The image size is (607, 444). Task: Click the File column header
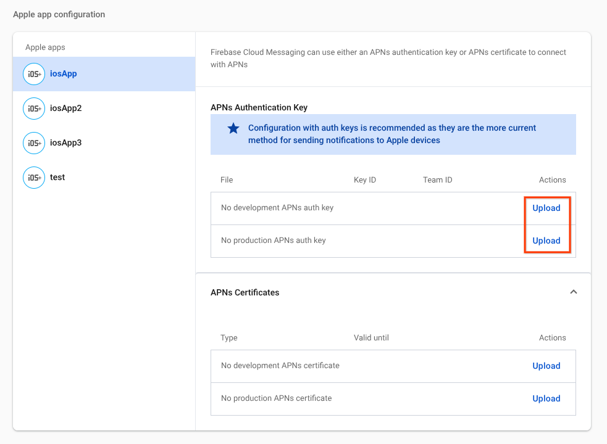pos(227,180)
